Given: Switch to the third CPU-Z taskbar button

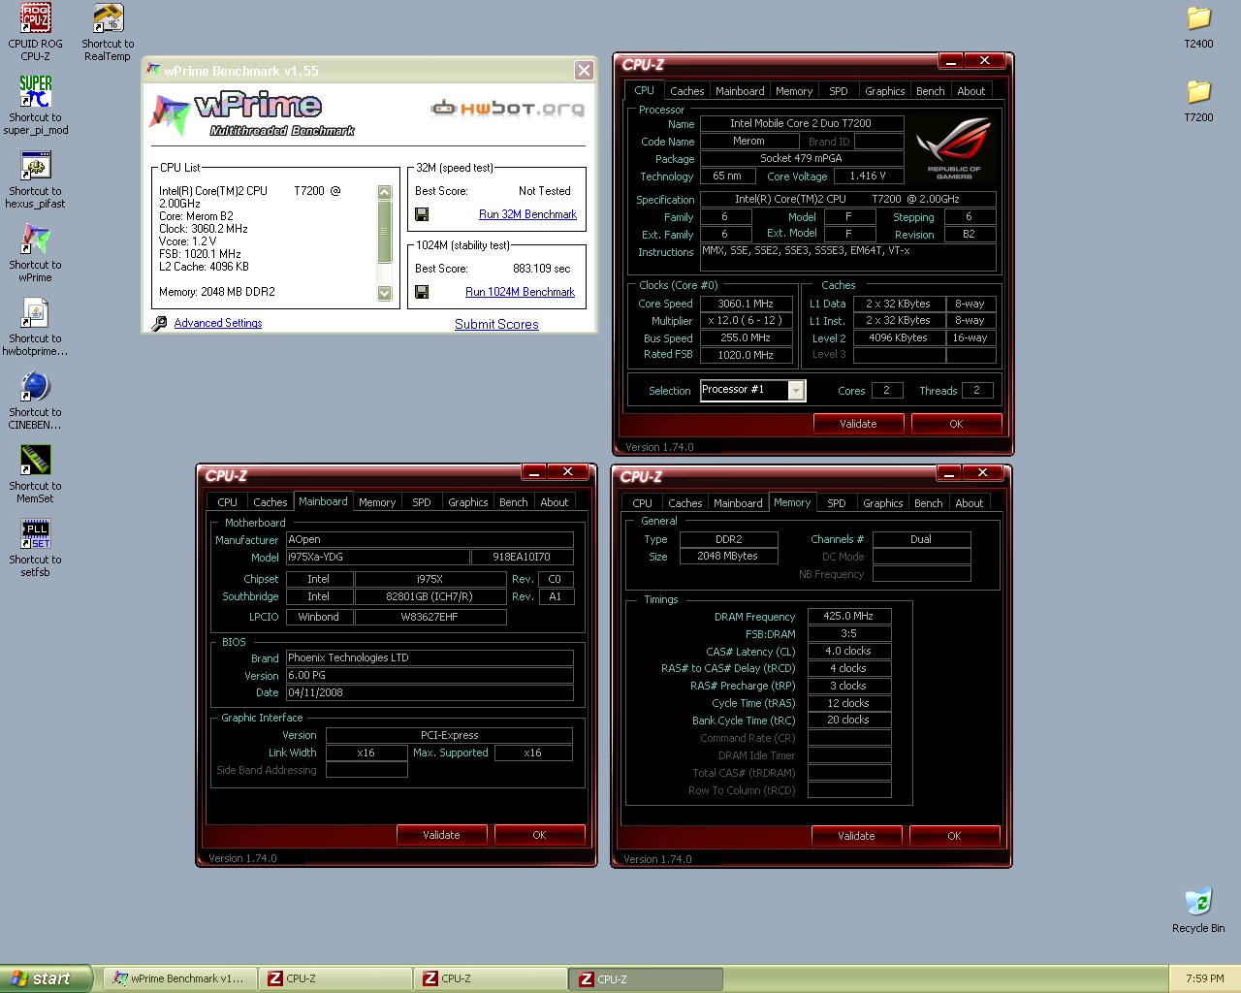Looking at the screenshot, I should 647,978.
